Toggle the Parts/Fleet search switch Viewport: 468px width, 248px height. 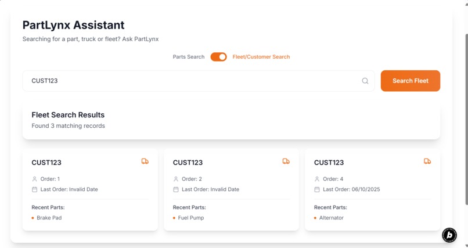(218, 57)
